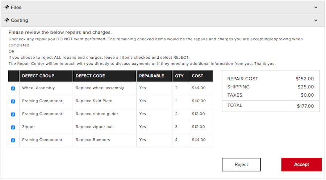Click the $44.00 cost for wheel assembly
This screenshot has width=326, height=180.
click(199, 88)
